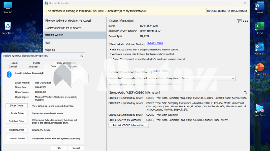
Task: Maximize the Bluetooth Tweaker window
Action: (235, 3)
